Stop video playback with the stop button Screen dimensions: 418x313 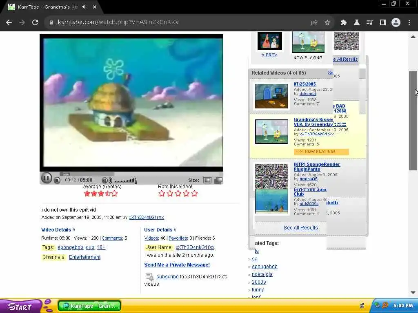[57, 180]
